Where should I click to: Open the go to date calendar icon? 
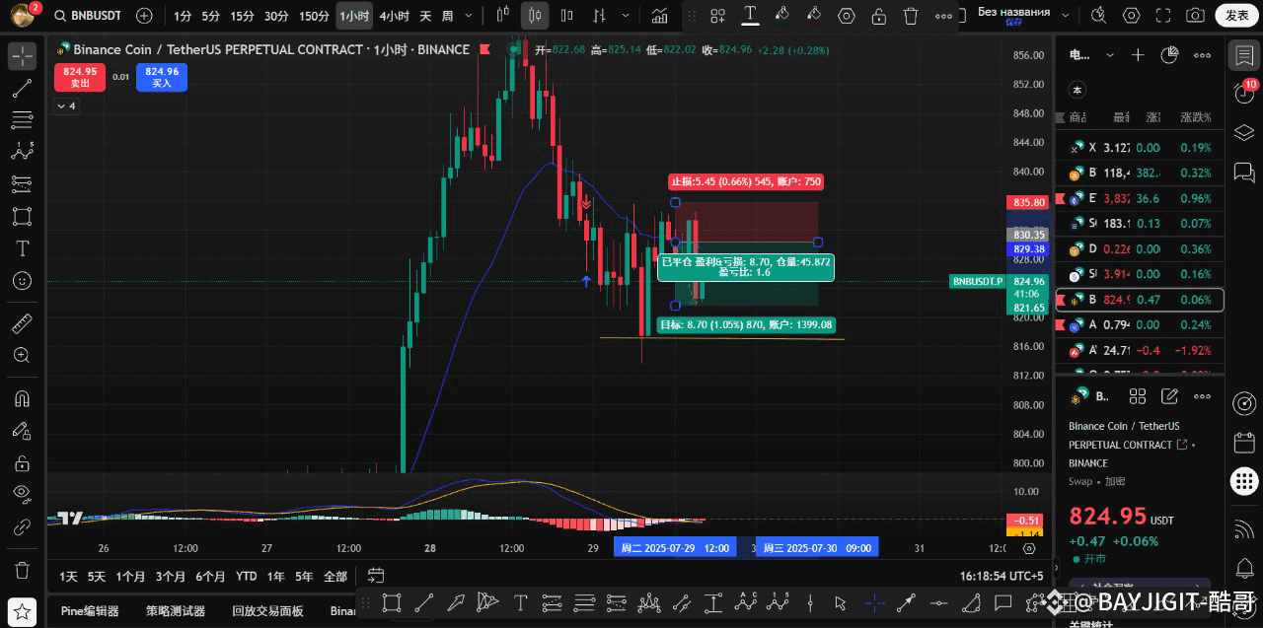pos(376,576)
